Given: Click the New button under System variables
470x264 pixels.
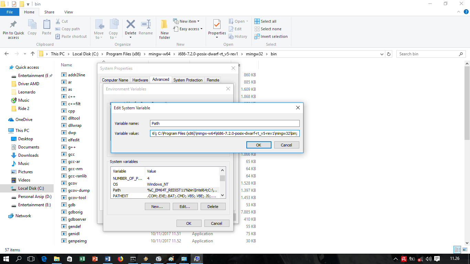Looking at the screenshot, I should 157,206.
